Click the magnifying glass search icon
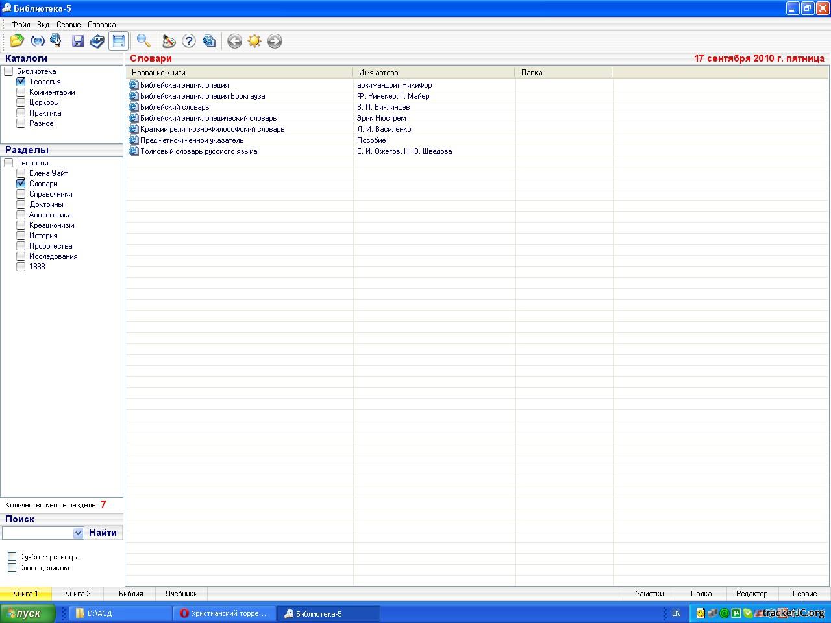831x623 pixels. (143, 41)
